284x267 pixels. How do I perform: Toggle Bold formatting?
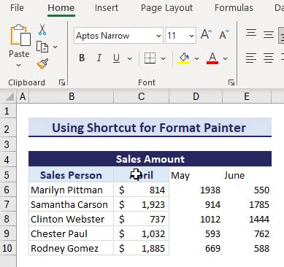(x=82, y=58)
